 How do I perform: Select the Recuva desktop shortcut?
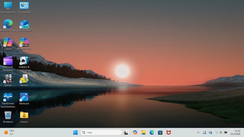(x=24, y=79)
